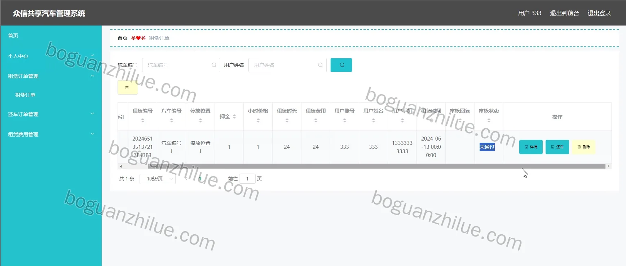The height and width of the screenshot is (266, 626).
Task: Expand the 租赁费用管理 sidebar menu
Action: coord(51,134)
